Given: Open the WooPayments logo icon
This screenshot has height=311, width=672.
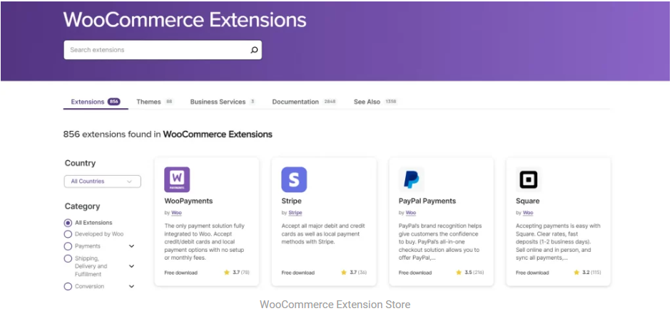Looking at the screenshot, I should (x=177, y=179).
